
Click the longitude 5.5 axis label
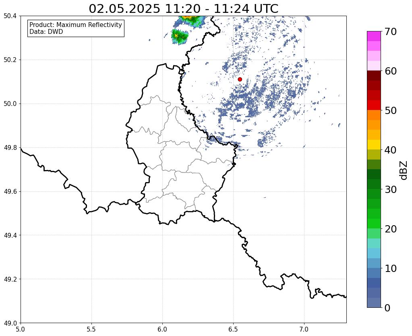pos(91,329)
